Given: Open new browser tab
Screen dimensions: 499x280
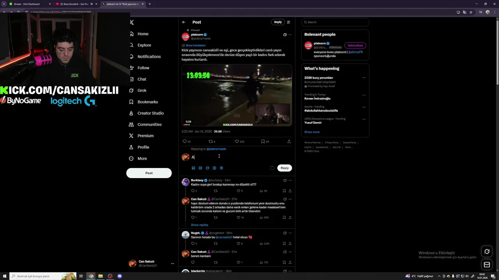Looking at the screenshot, I should 150,4.
